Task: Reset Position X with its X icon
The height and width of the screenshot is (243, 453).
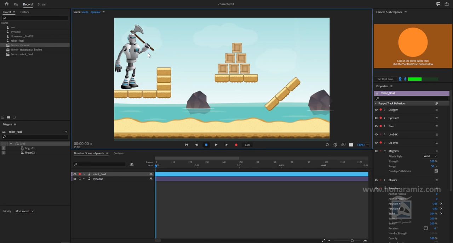Action: 441,204
